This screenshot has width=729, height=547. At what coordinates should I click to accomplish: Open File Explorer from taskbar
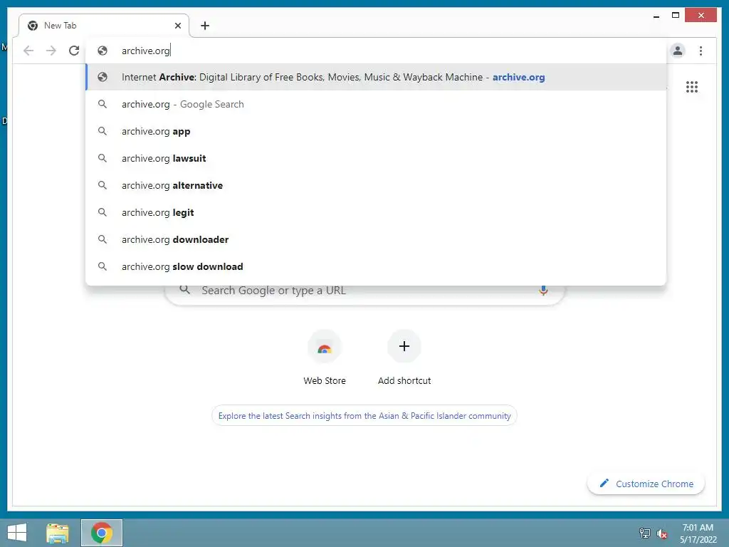[58, 533]
